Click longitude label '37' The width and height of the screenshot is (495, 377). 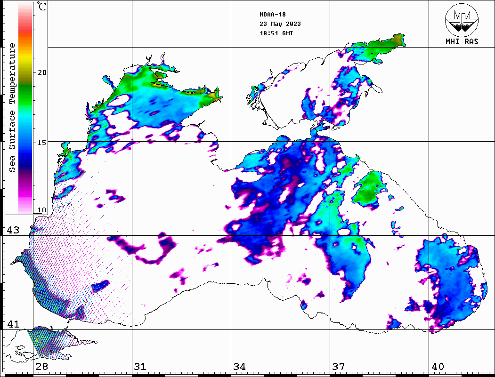[x=339, y=367]
